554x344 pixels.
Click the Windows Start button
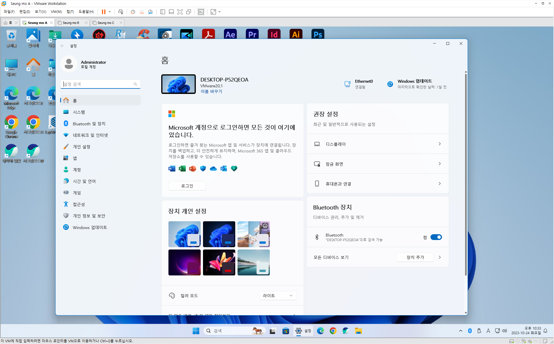196,331
